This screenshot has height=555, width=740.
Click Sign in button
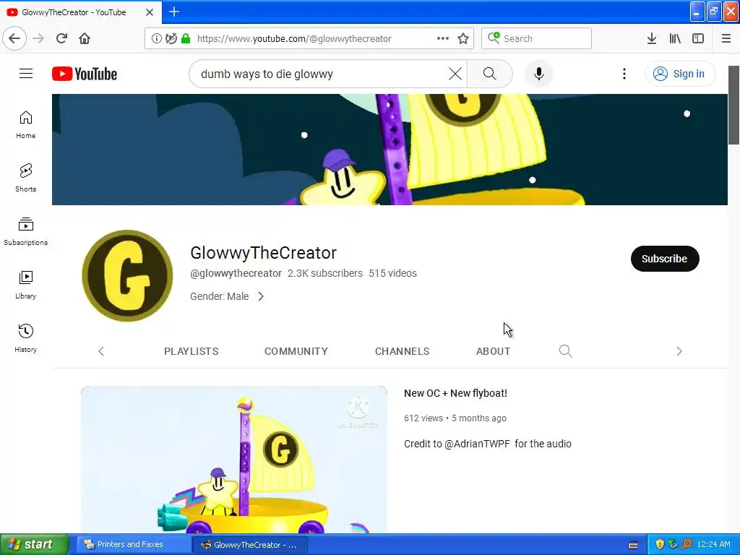679,74
